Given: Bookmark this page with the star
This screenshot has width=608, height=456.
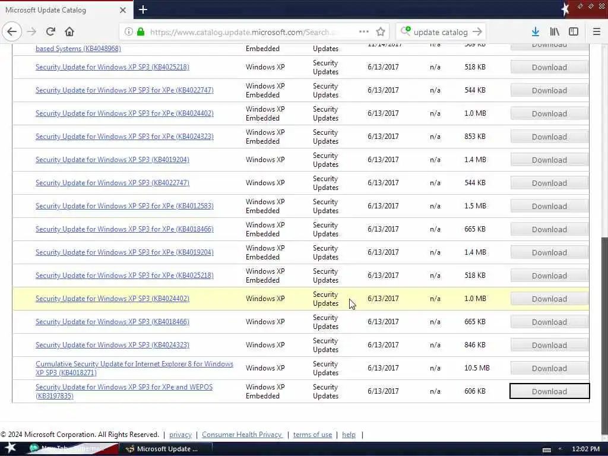Looking at the screenshot, I should pos(381,32).
